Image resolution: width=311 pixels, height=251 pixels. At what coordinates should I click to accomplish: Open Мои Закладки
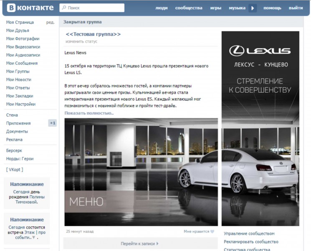tap(20, 96)
